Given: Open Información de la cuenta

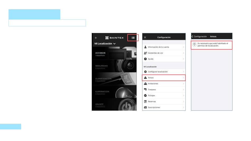Looking at the screenshot, I should click(x=164, y=47).
